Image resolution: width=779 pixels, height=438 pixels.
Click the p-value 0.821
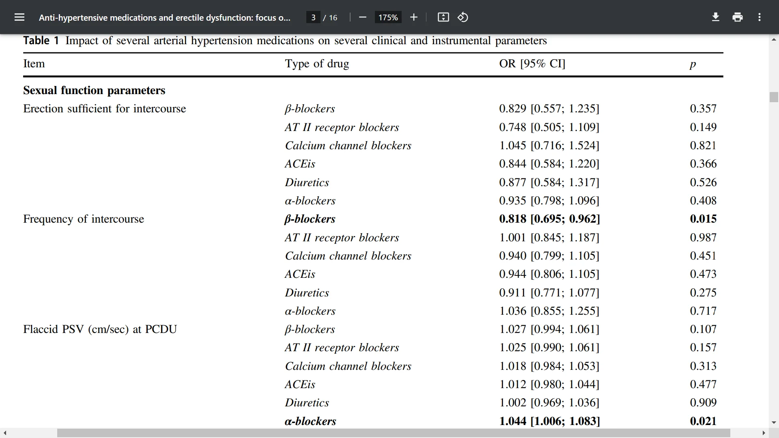click(x=703, y=145)
